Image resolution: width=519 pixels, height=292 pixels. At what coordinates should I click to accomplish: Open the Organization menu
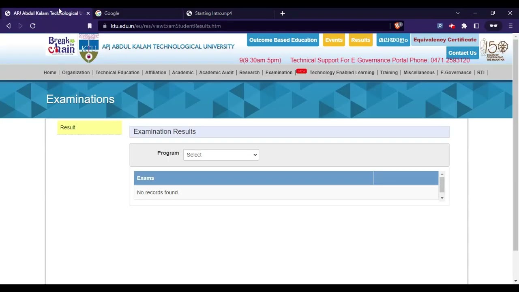tap(76, 73)
